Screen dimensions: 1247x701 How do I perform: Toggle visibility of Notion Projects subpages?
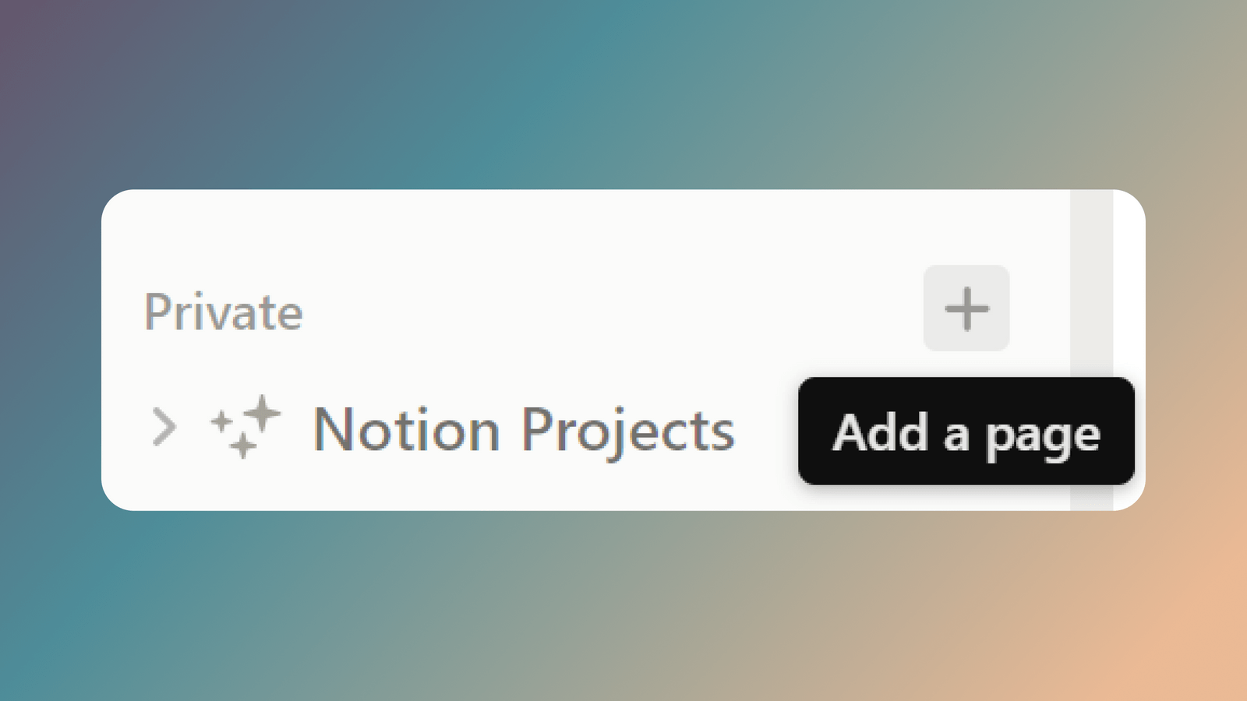(x=164, y=425)
